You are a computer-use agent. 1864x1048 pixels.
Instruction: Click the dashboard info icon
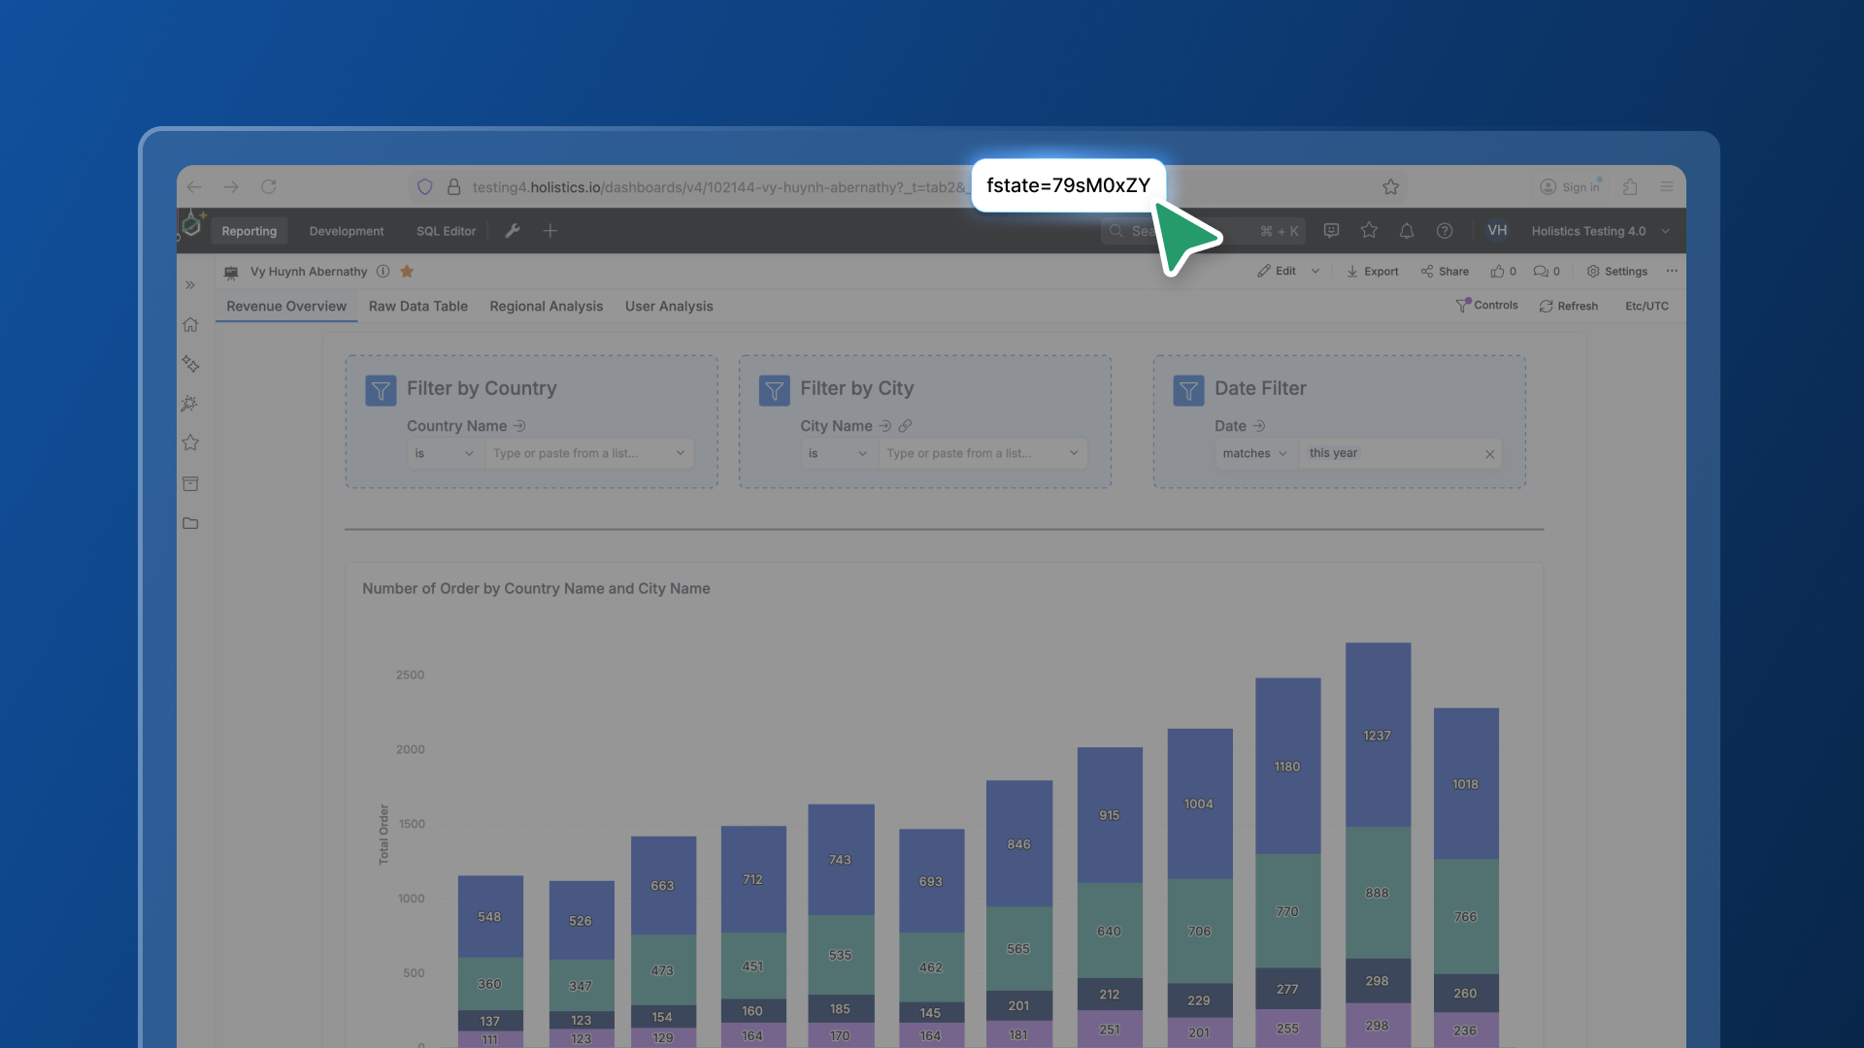click(x=383, y=272)
